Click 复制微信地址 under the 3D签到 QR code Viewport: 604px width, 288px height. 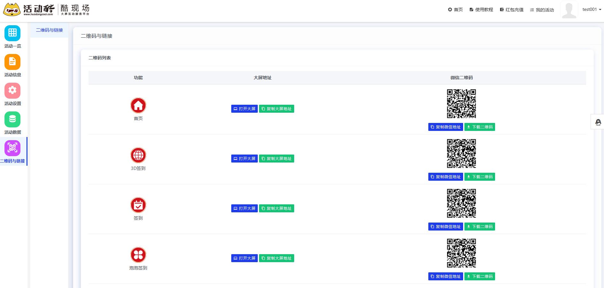[x=446, y=177]
